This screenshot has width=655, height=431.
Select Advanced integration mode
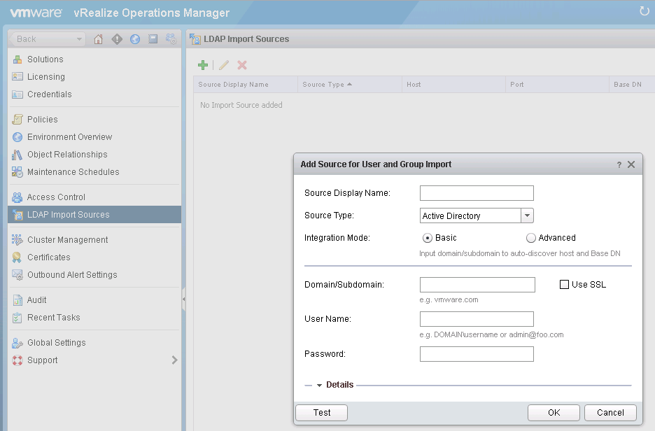(x=530, y=238)
